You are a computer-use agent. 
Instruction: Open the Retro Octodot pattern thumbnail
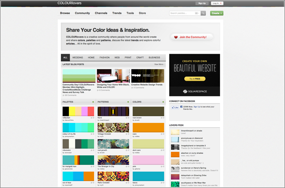pos(113,176)
